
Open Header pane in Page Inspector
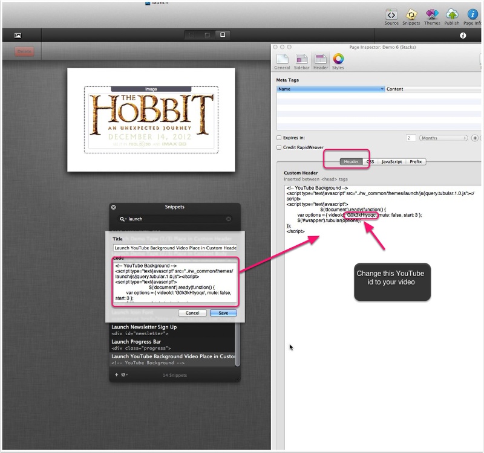pyautogui.click(x=321, y=62)
